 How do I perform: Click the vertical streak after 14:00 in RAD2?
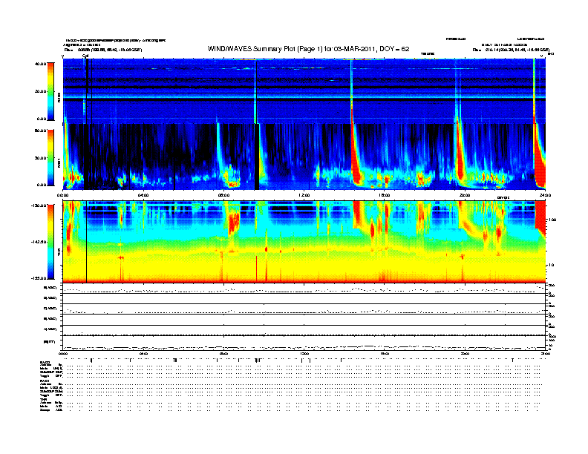click(x=351, y=91)
